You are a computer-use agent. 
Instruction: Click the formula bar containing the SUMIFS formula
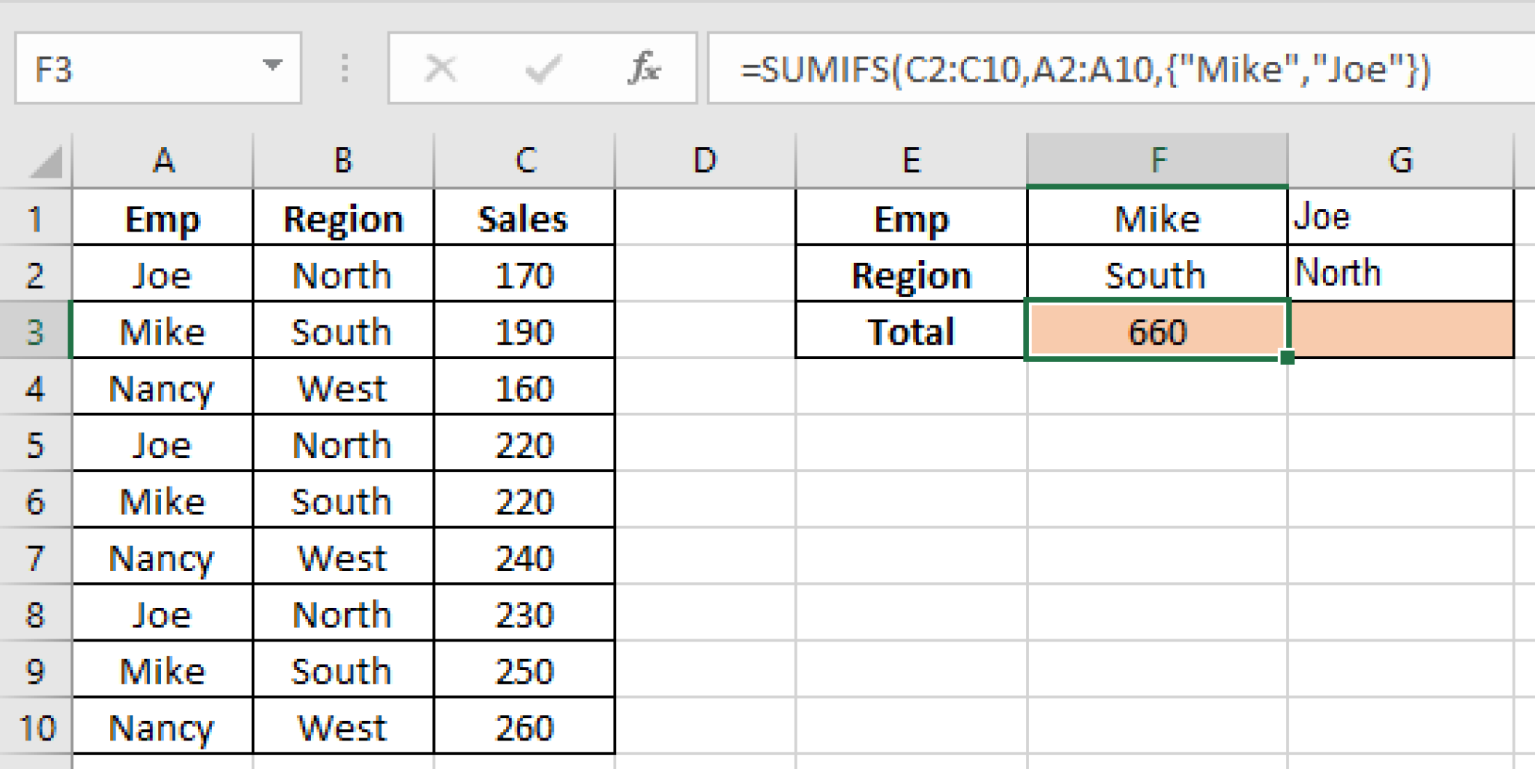[x=1049, y=67]
